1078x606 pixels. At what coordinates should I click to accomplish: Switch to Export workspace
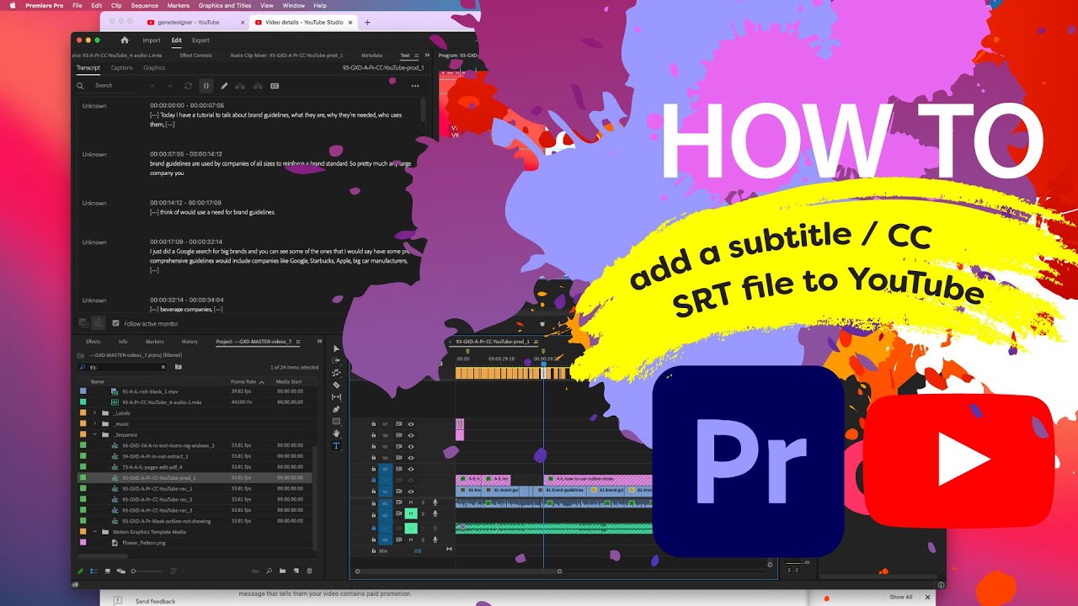click(x=200, y=40)
